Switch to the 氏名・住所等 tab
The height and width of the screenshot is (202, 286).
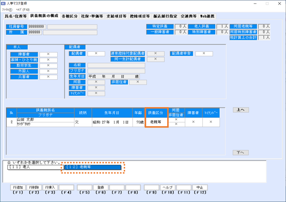click(16, 16)
